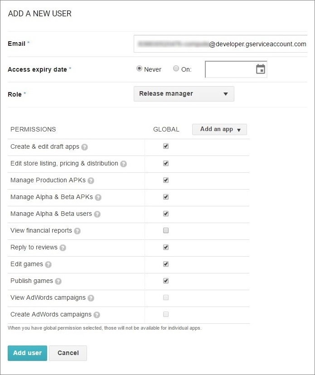Click help icon for Edit store listing
The height and width of the screenshot is (375, 315).
123,164
